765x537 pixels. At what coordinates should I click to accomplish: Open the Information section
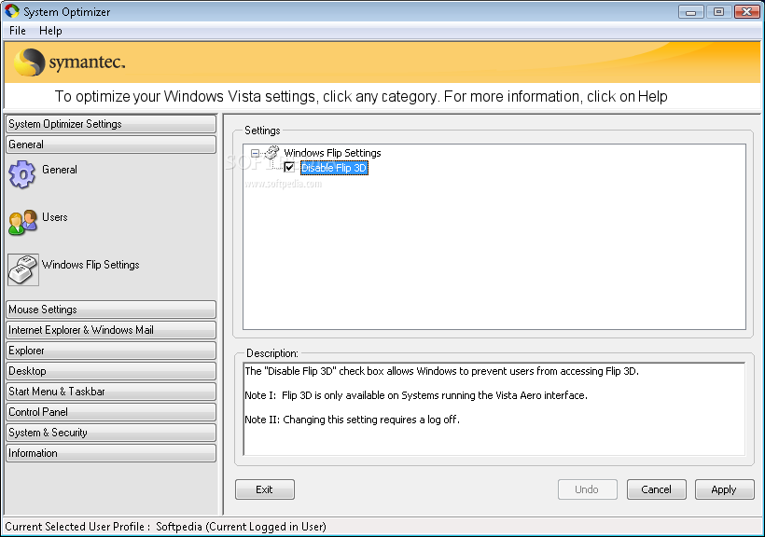[111, 452]
